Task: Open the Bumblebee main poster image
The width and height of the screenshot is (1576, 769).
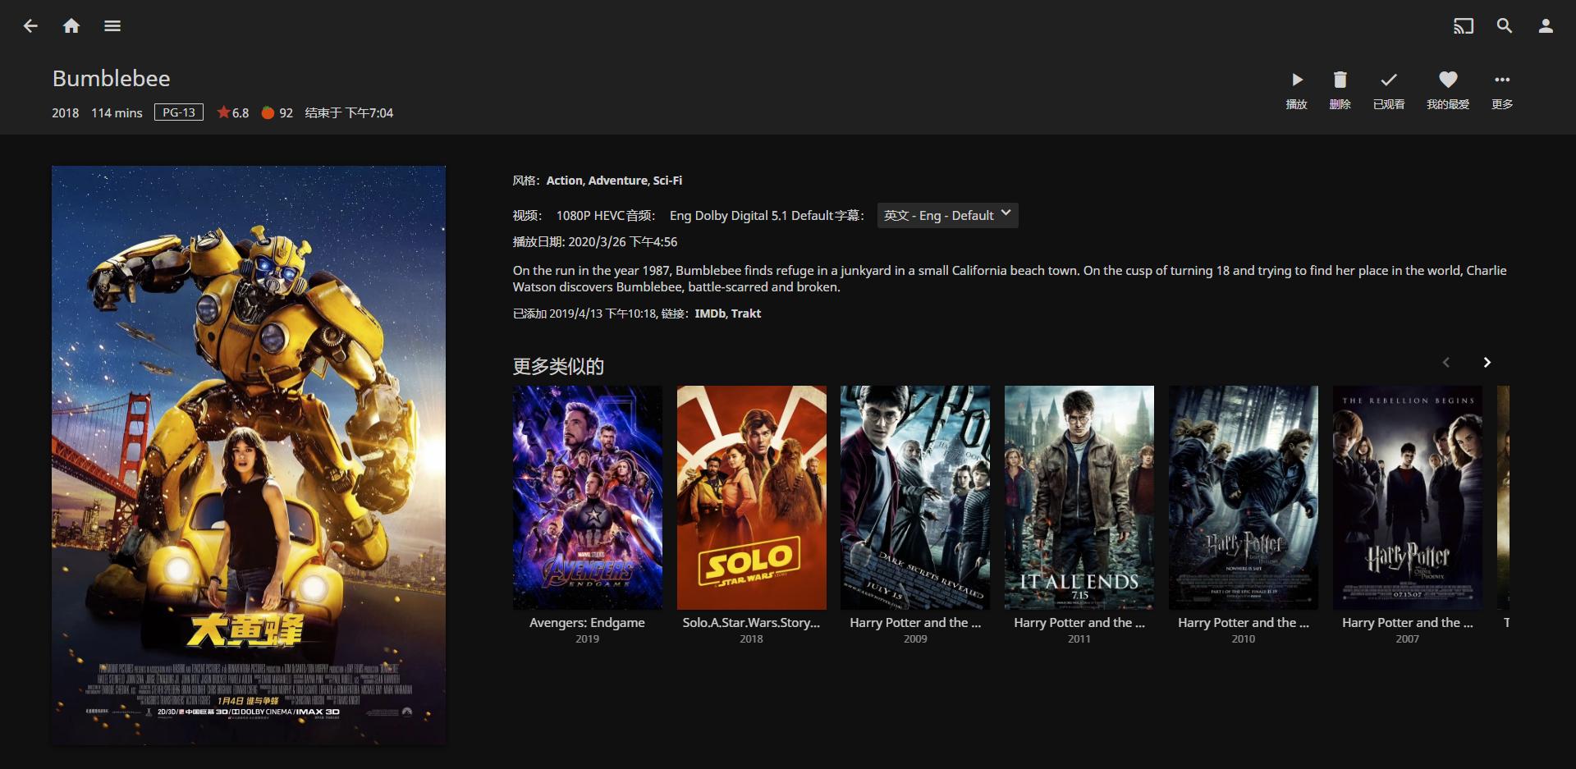Action: (x=249, y=455)
